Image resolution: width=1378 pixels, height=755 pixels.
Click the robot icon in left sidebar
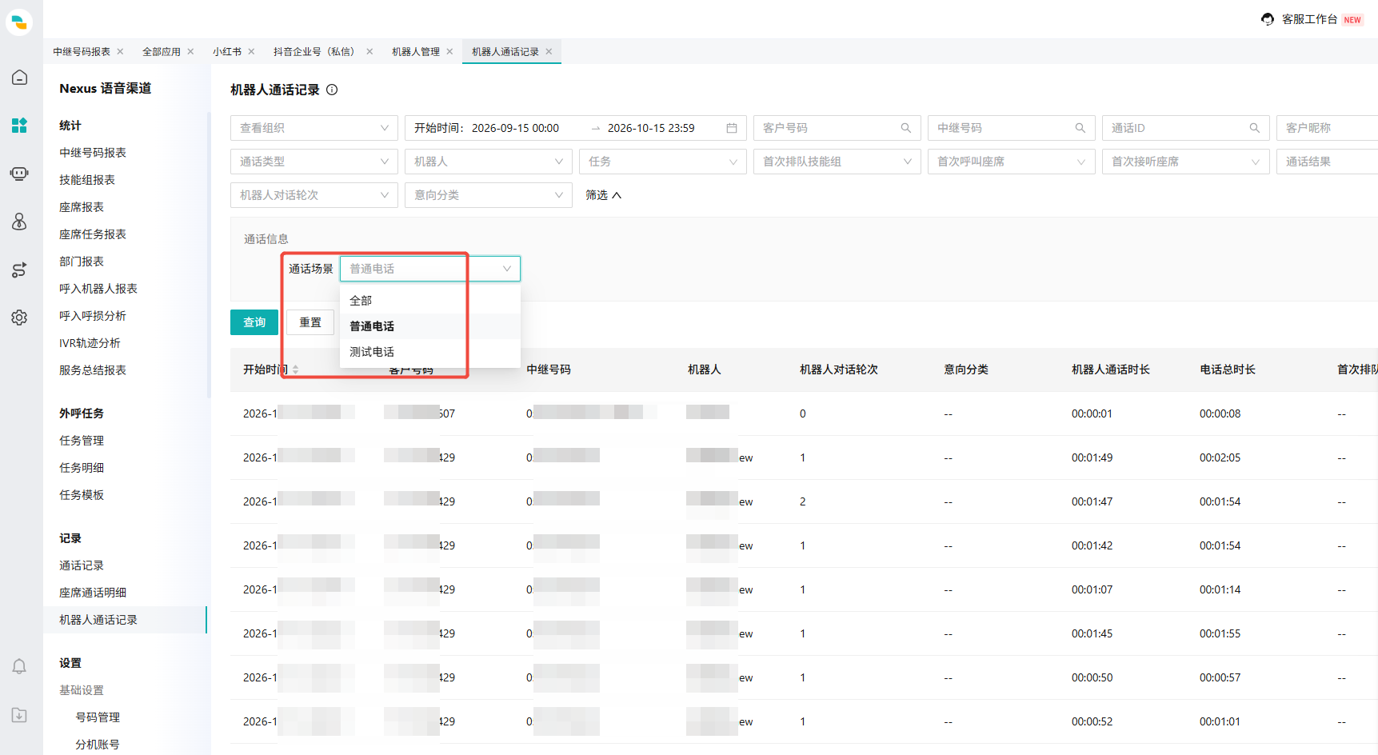tap(19, 174)
